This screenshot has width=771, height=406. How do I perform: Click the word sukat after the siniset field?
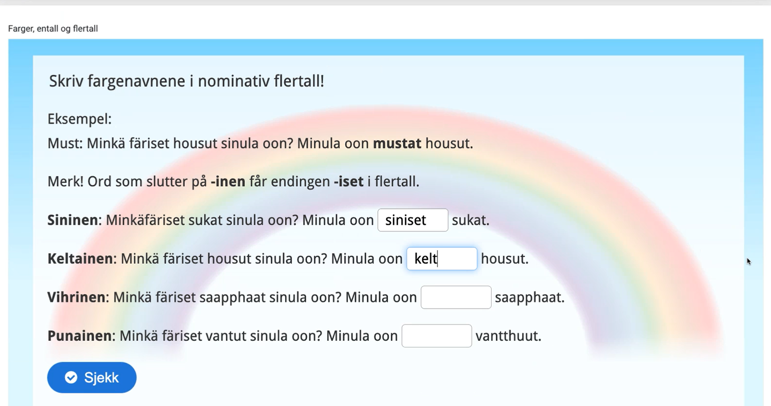[471, 220]
